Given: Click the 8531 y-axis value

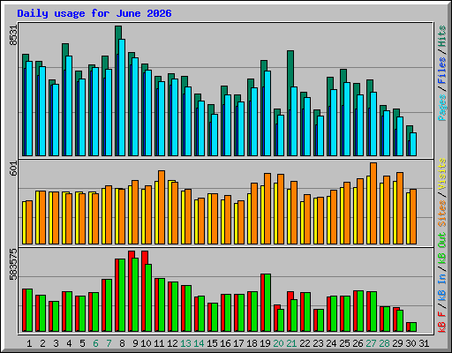Looking at the screenshot, I should pyautogui.click(x=13, y=35).
